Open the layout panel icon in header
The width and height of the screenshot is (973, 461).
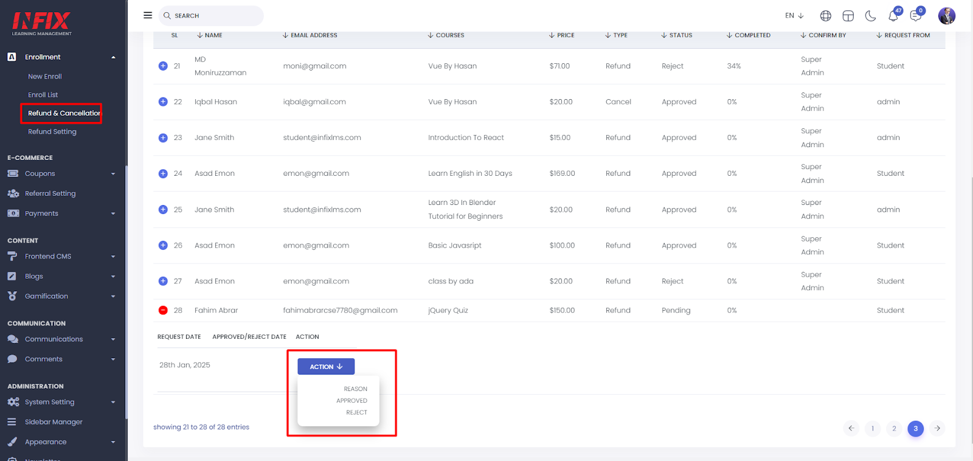848,16
